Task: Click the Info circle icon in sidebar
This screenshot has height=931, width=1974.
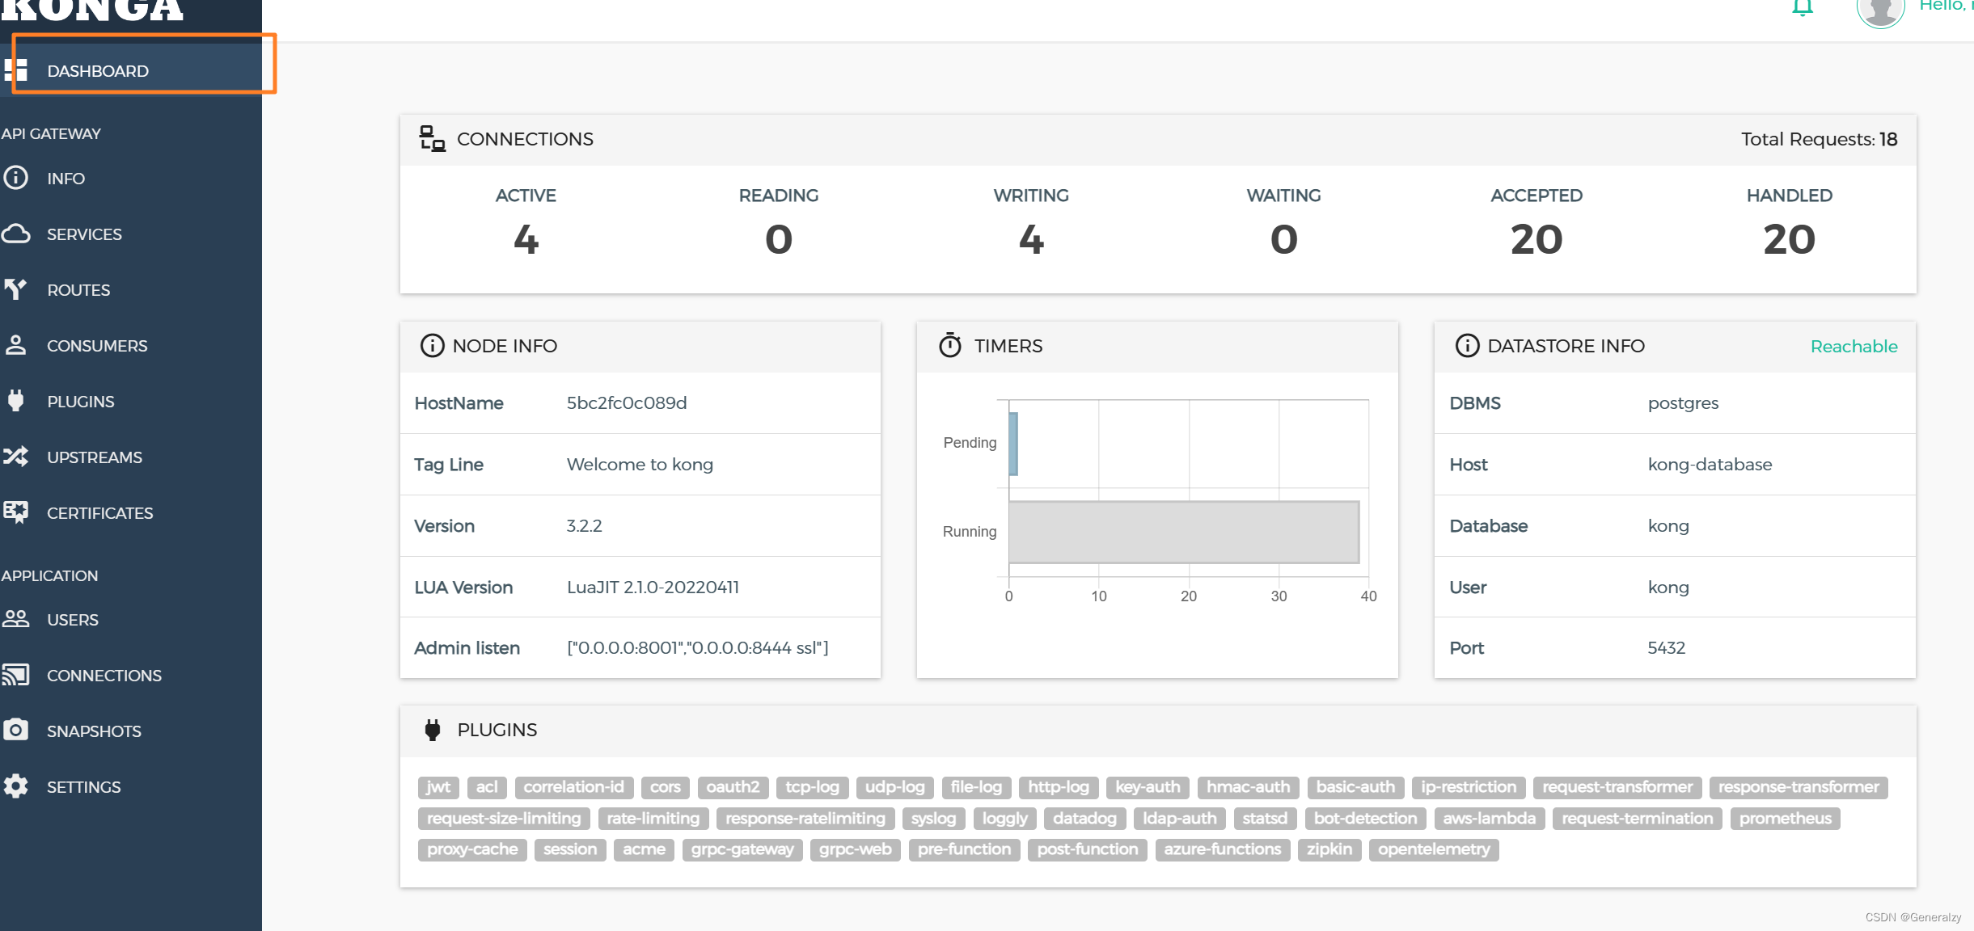Action: coord(16,178)
